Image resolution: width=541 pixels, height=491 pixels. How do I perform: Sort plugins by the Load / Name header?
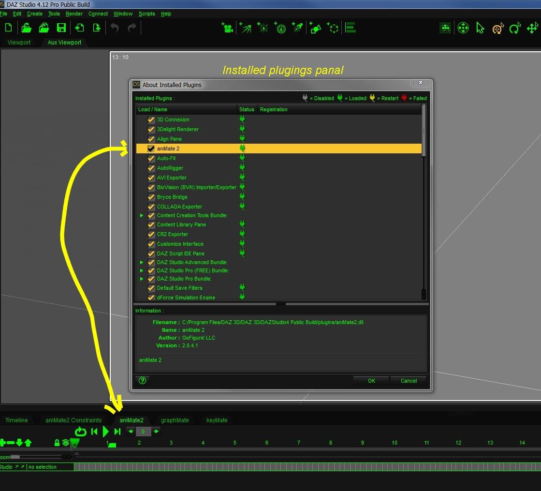pyautogui.click(x=186, y=109)
